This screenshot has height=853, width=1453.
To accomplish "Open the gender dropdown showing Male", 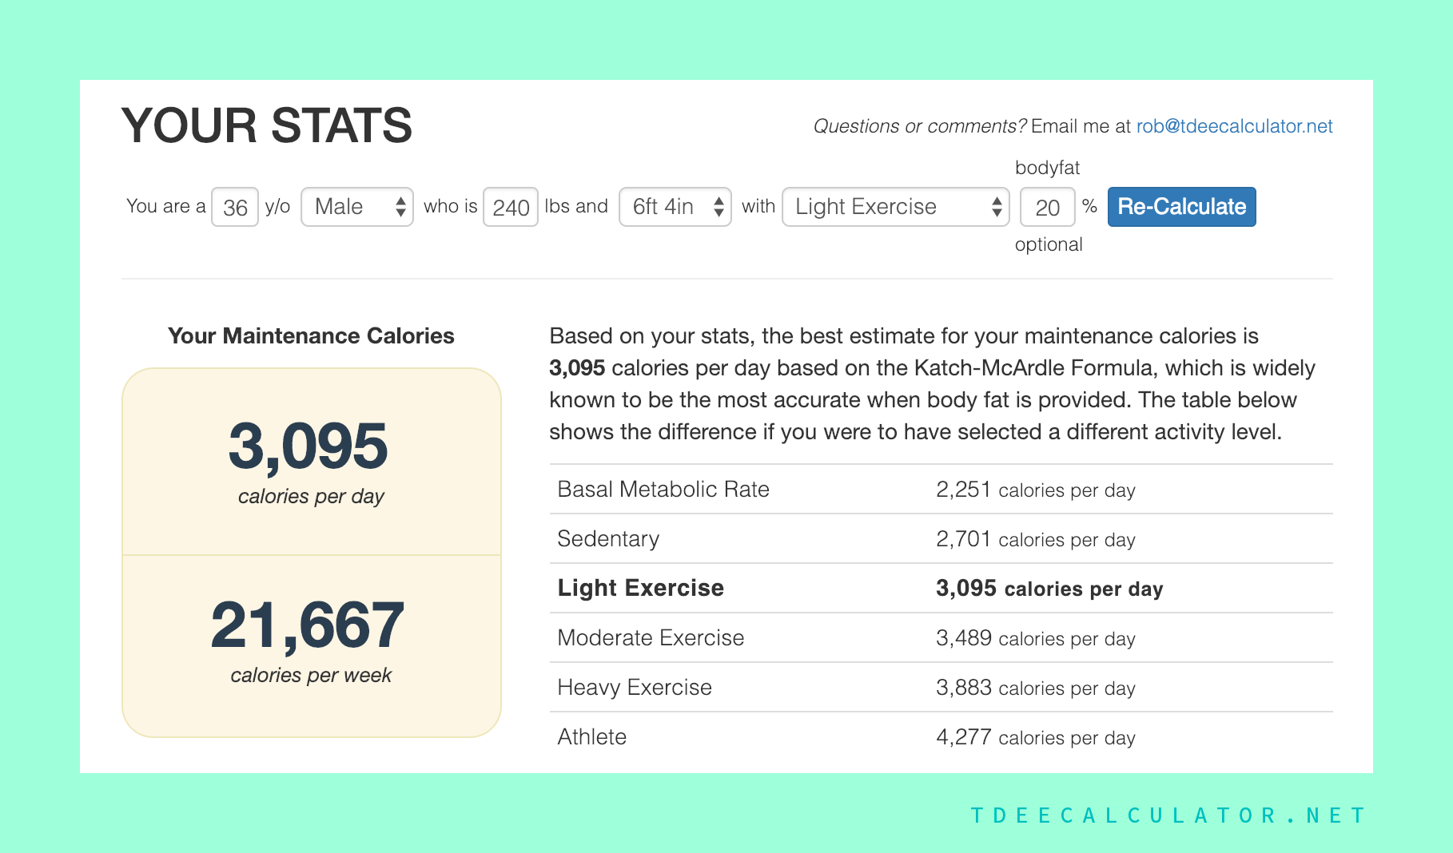I will click(356, 206).
